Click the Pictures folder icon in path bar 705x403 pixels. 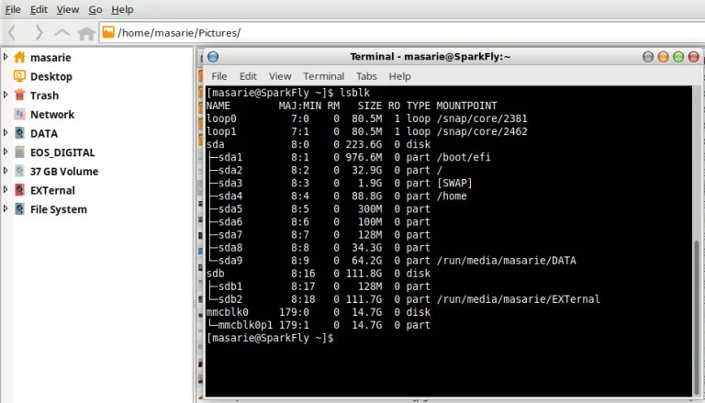(108, 33)
